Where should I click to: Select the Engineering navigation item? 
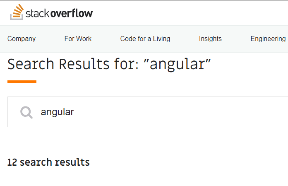pyautogui.click(x=268, y=39)
